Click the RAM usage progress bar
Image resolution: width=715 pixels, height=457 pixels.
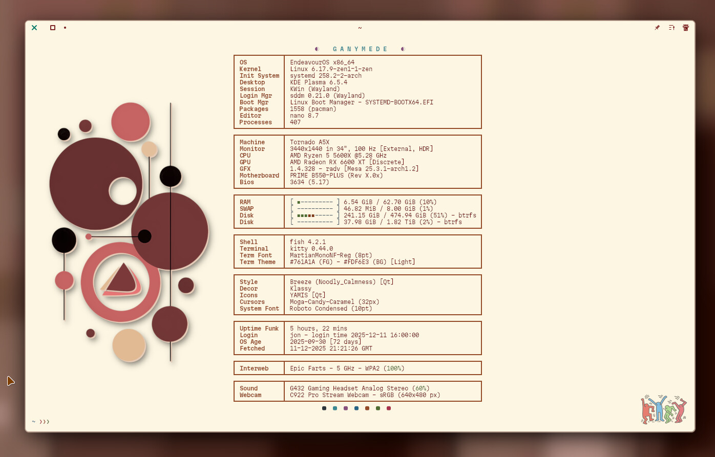pos(315,202)
